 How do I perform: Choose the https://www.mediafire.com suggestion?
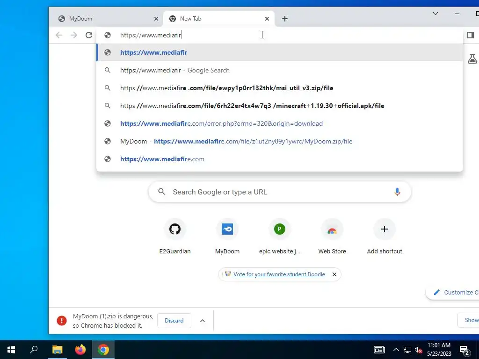tap(280, 159)
